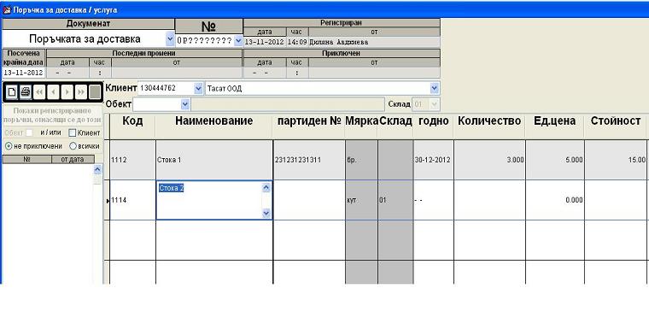Tick the disabled Обект checkbox
This screenshot has width=649, height=329.
click(29, 133)
